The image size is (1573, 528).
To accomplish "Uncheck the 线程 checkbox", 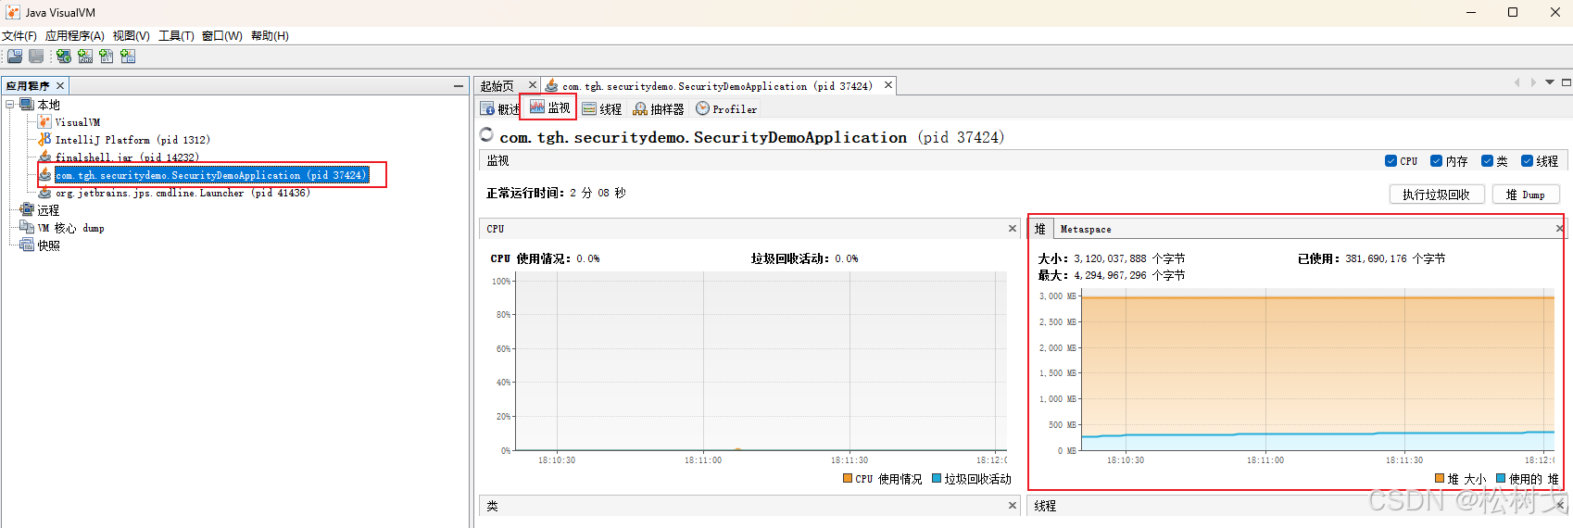I will coord(1527,160).
